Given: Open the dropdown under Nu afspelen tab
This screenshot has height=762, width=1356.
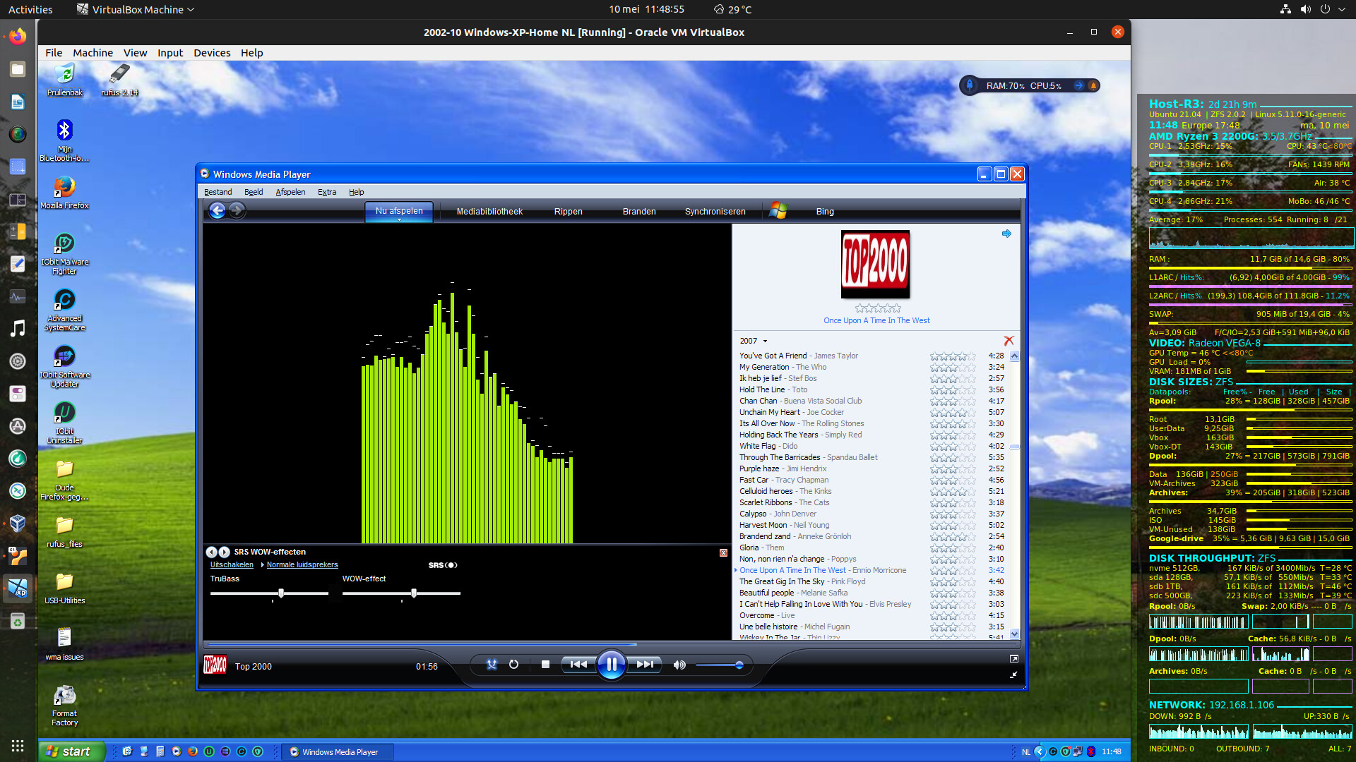Looking at the screenshot, I should [399, 220].
